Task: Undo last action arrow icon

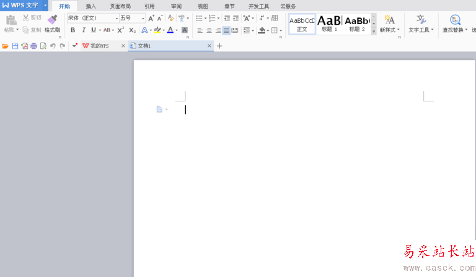Action: pos(53,46)
